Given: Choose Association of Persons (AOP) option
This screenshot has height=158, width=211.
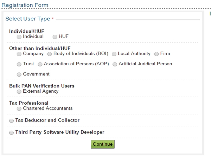Looking at the screenshot, I should 40,64.
